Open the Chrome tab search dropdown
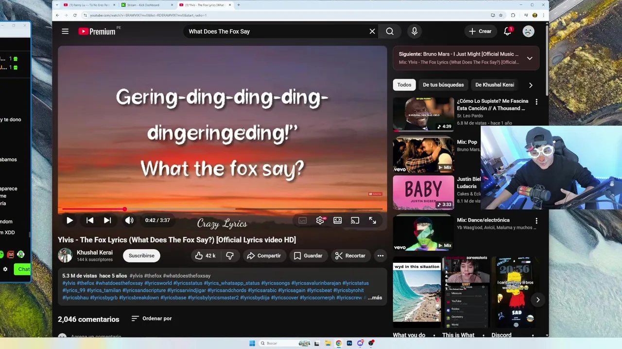Viewport: 622px width, 349px height. click(x=57, y=5)
